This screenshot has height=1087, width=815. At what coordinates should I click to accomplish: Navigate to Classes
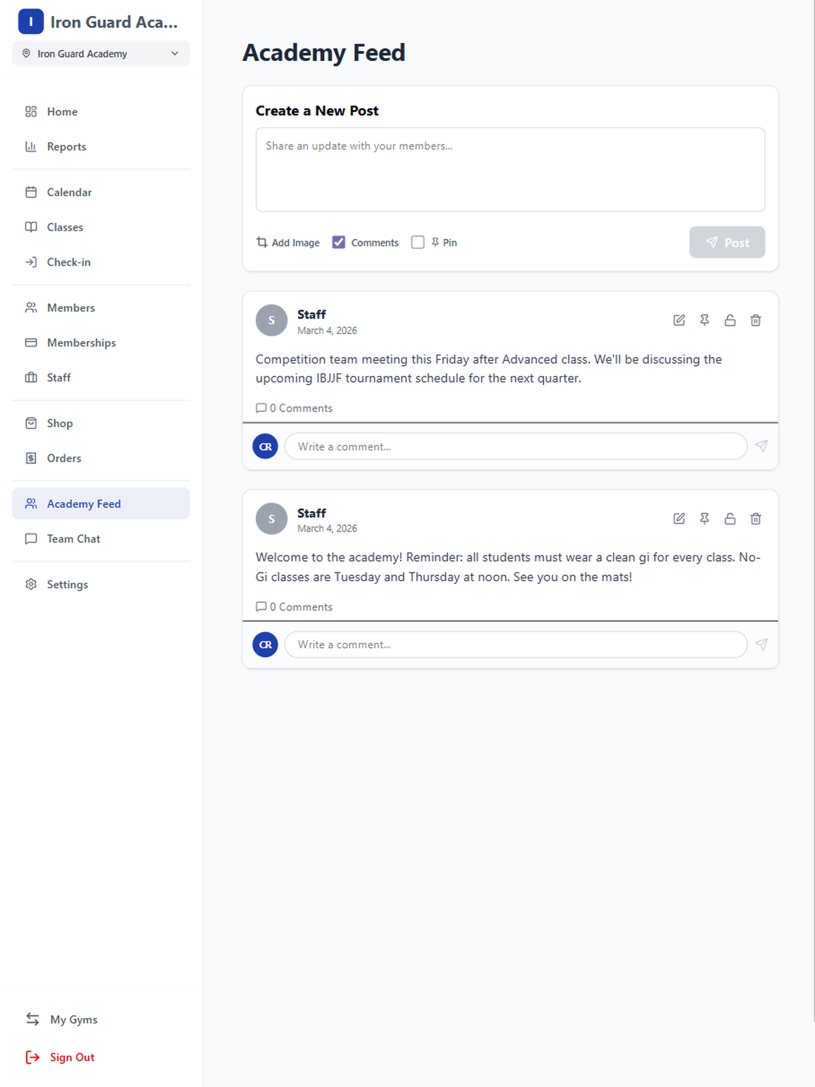101,227
